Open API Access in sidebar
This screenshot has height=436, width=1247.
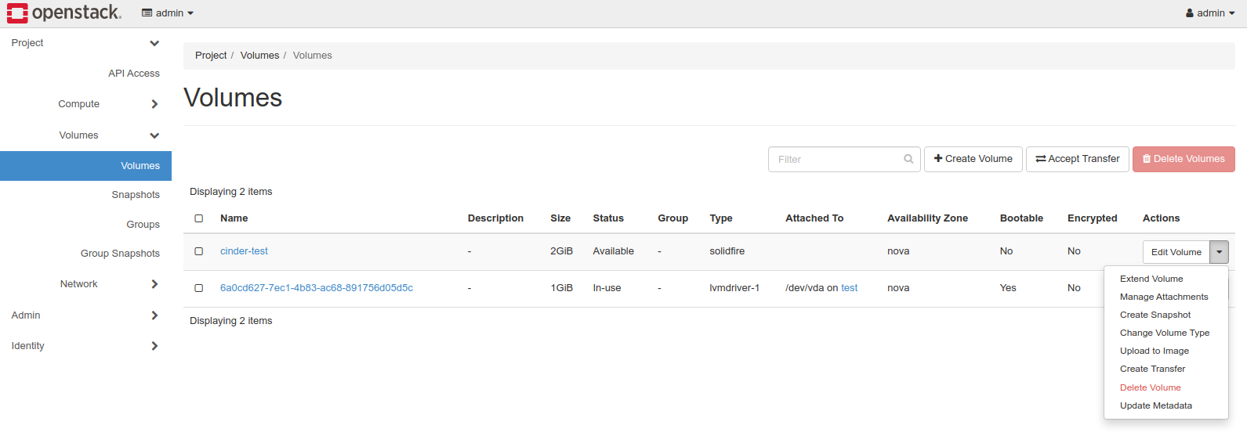tap(134, 74)
